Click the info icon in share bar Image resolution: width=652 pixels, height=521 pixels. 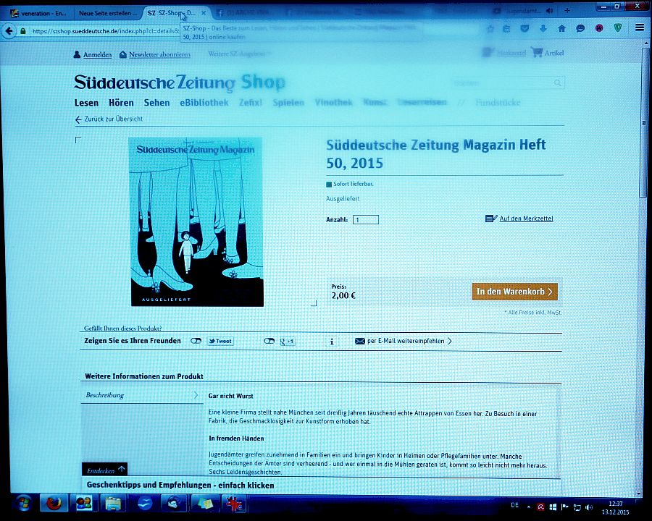point(331,342)
